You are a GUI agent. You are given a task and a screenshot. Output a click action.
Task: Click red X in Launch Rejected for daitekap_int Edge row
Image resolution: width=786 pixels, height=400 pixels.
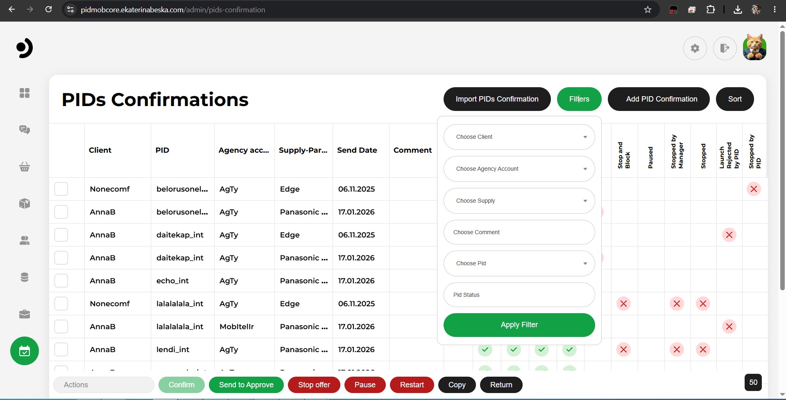coord(729,235)
